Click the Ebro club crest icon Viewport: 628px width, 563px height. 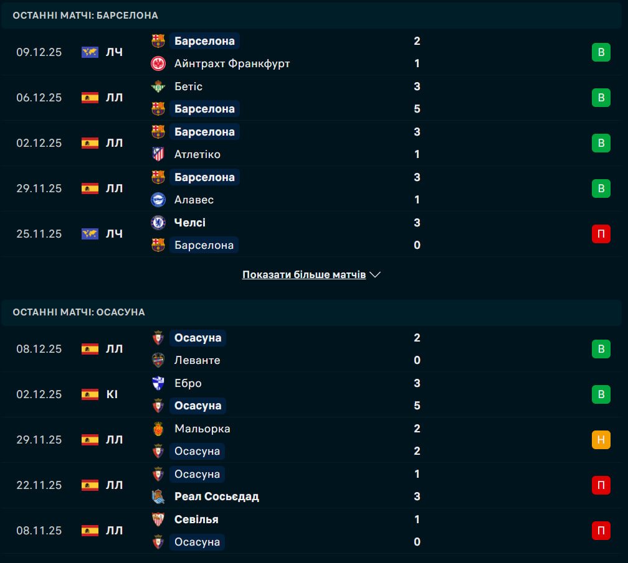point(158,383)
